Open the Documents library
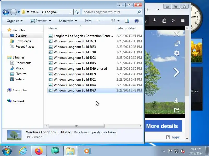The height and width of the screenshot is (156, 209). [x=23, y=63]
